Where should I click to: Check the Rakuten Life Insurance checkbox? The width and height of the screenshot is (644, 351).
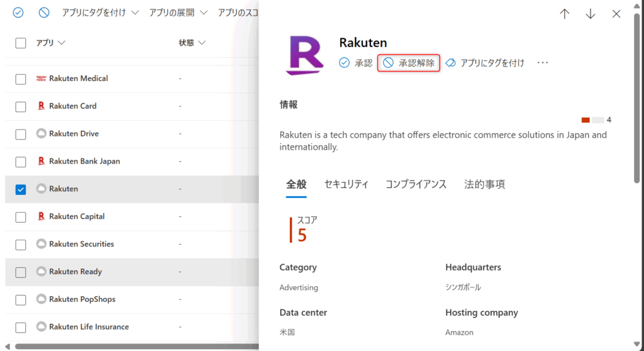click(x=21, y=327)
